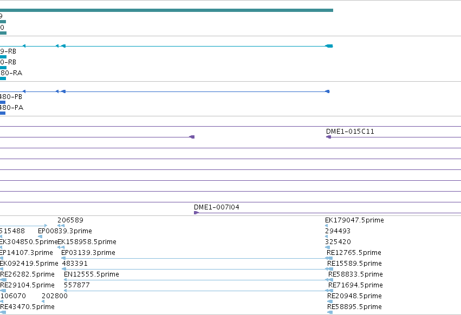This screenshot has width=461, height=315.
Task: Click the RE12765.5prime label
Action: point(354,253)
